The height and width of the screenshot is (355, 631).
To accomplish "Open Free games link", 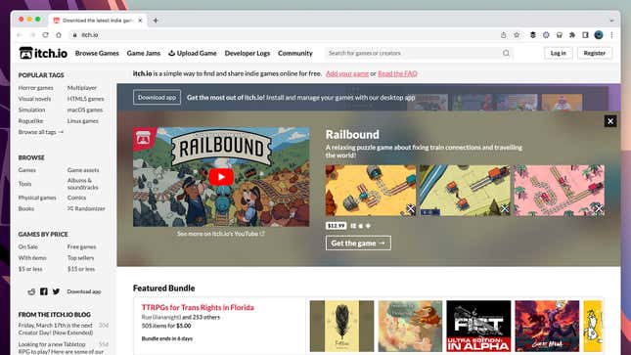I will pyautogui.click(x=81, y=246).
